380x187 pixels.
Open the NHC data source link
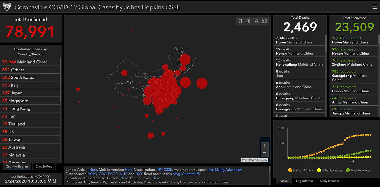pyautogui.click(x=123, y=174)
